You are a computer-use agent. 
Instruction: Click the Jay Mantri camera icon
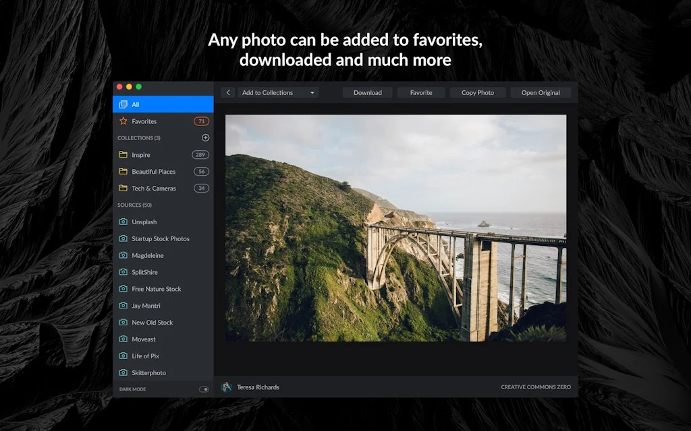tap(124, 305)
